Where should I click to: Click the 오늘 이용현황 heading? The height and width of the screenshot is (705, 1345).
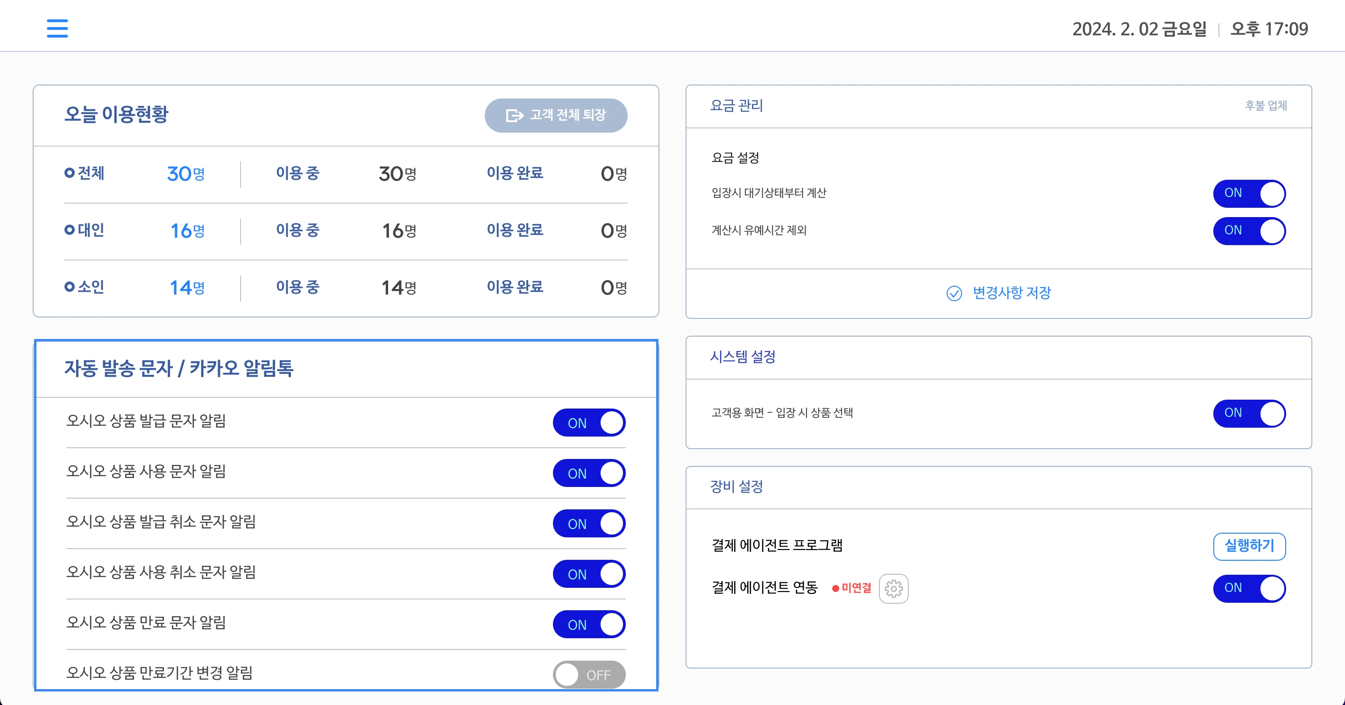116,114
